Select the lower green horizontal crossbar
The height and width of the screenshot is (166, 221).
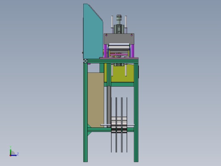(x=99, y=130)
